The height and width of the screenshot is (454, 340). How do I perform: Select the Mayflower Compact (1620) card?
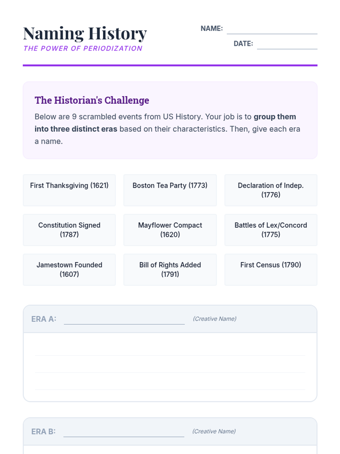170,230
